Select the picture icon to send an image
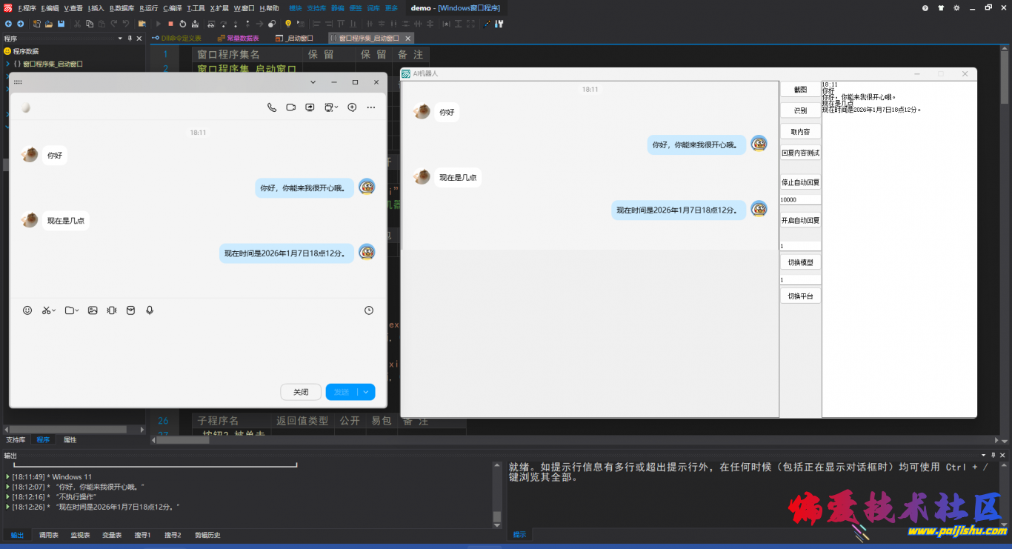Image resolution: width=1012 pixels, height=549 pixels. coord(93,310)
